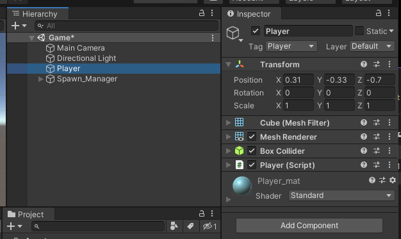
Task: Click the Player_mat material preview sphere
Action: coord(242,186)
